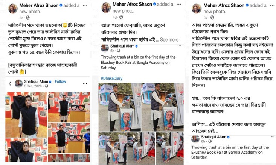Open Meher Afroz Shaon profile name in right post

point(224,5)
